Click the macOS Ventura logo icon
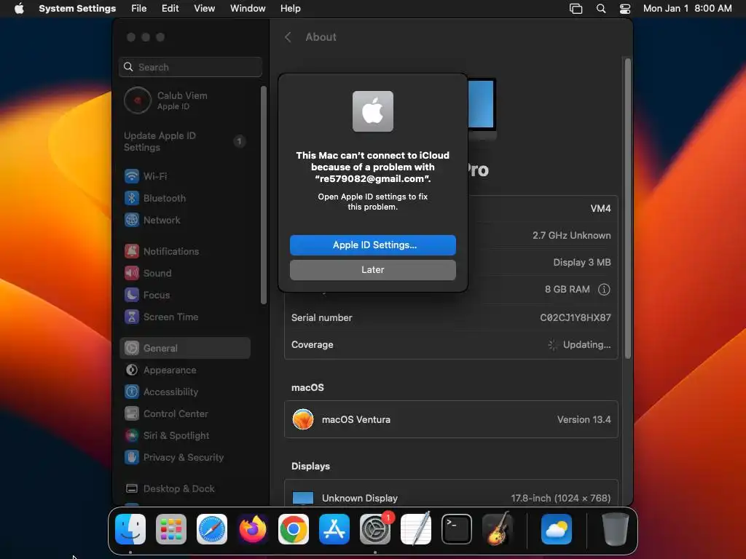The image size is (746, 559). click(x=303, y=419)
